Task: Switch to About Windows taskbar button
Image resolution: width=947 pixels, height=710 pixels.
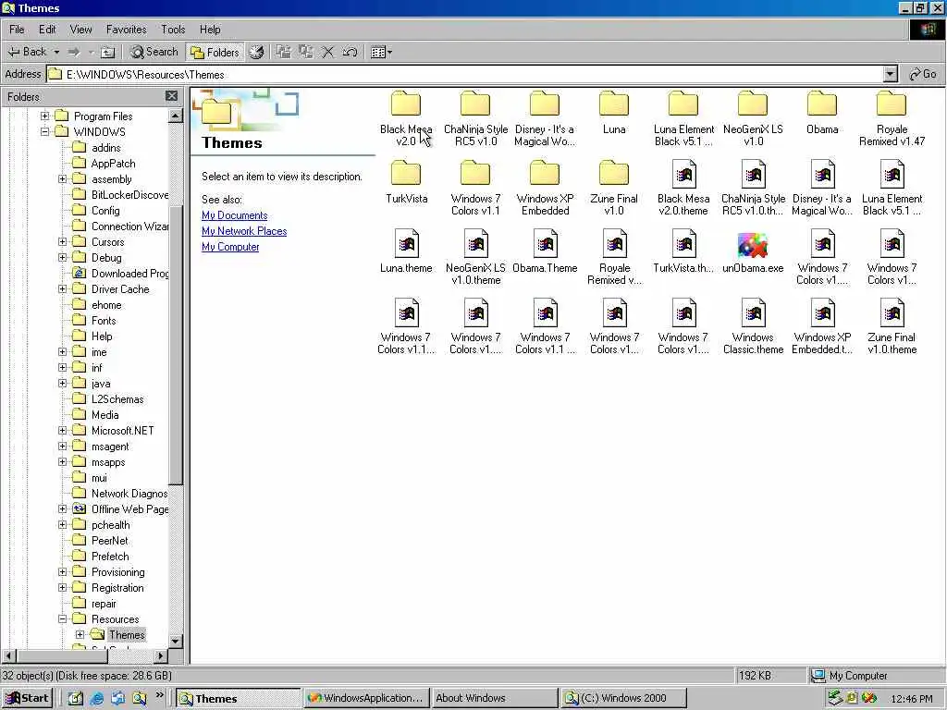Action: [x=494, y=699]
